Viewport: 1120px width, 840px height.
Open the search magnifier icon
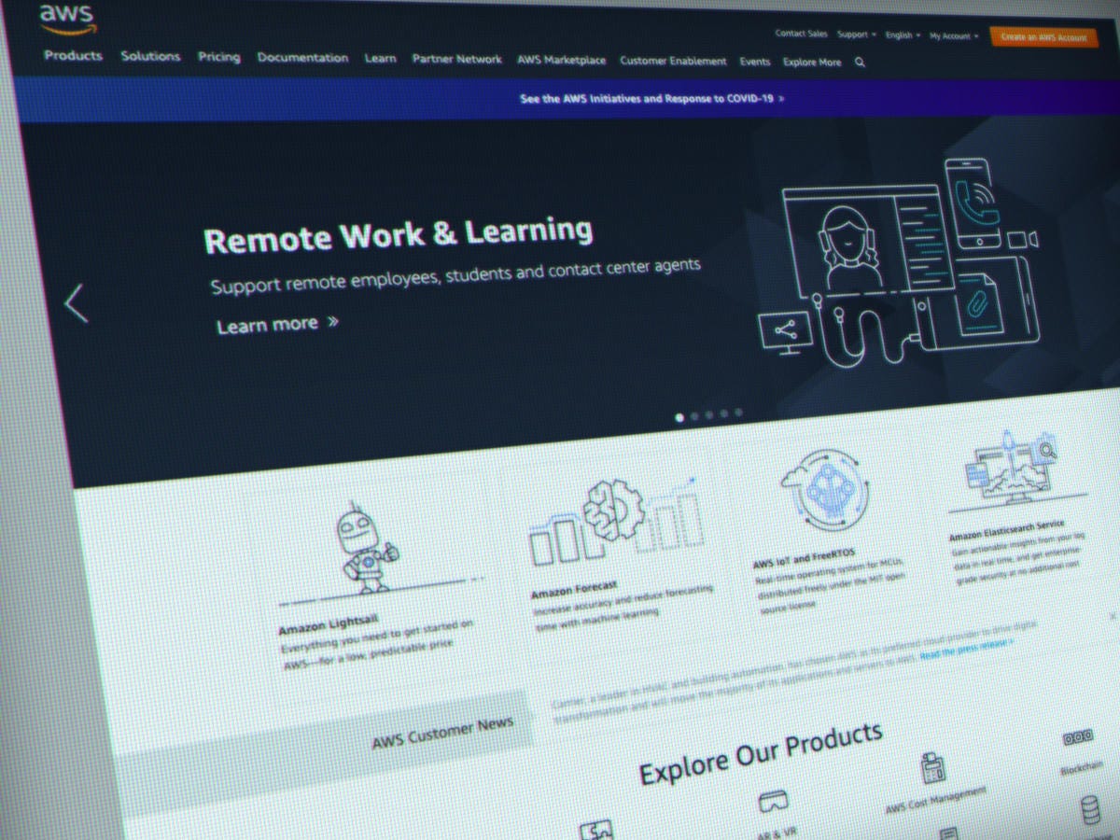coord(860,63)
